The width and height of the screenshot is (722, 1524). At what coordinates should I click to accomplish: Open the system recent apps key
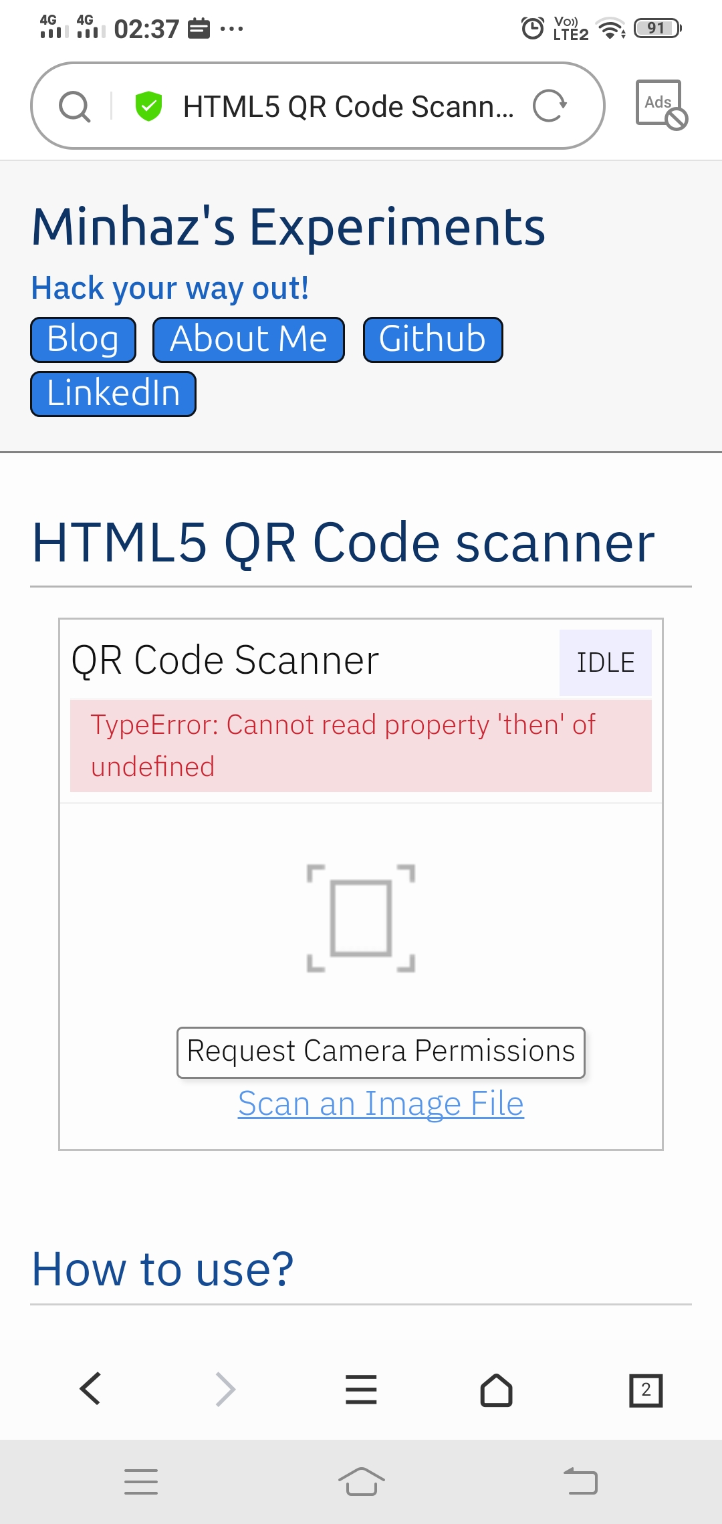coord(140,1481)
